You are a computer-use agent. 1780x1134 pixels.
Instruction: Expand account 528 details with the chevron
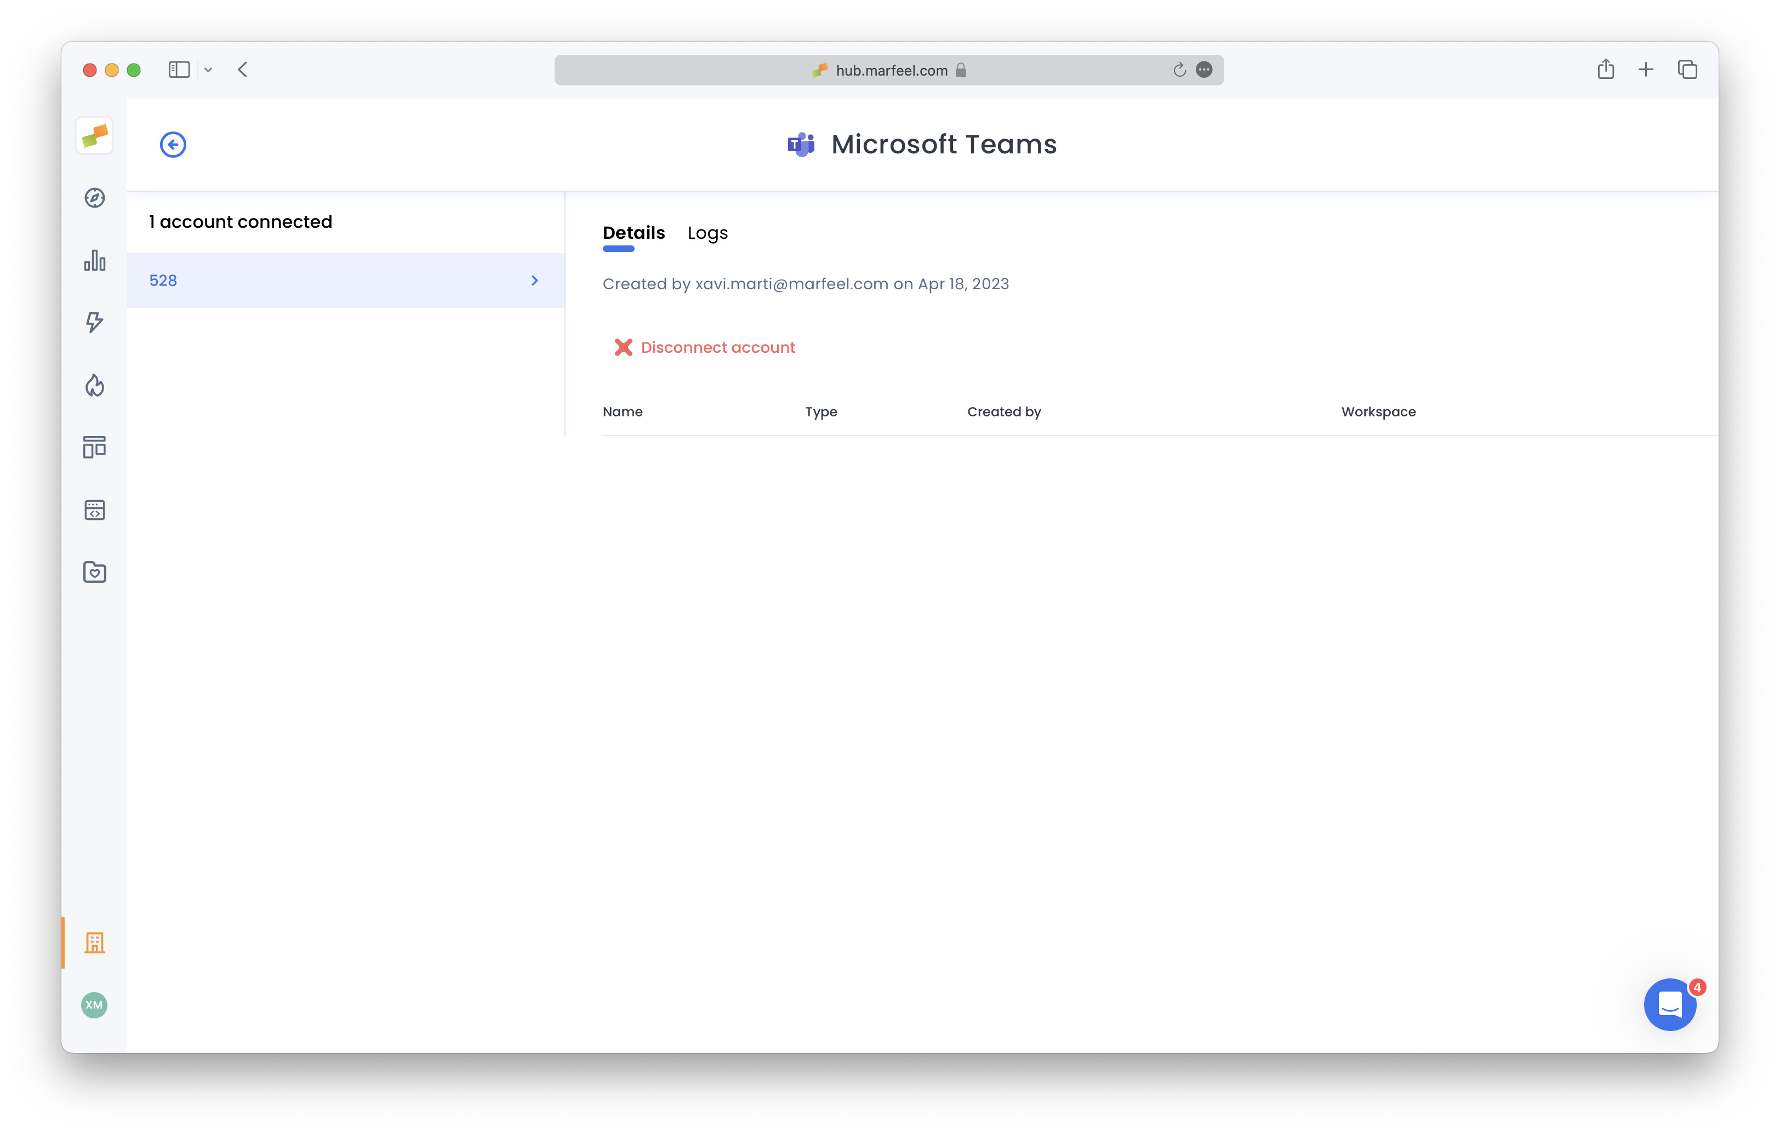[534, 280]
